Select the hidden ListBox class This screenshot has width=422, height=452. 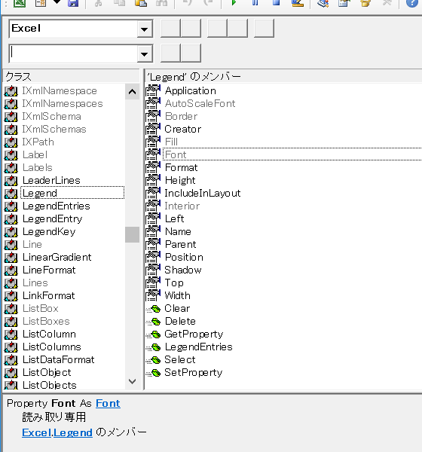pos(41,308)
